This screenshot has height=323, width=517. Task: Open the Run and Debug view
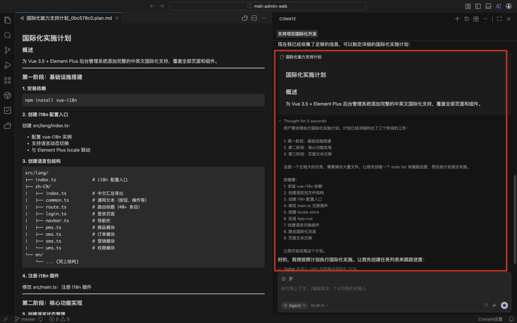click(x=7, y=65)
